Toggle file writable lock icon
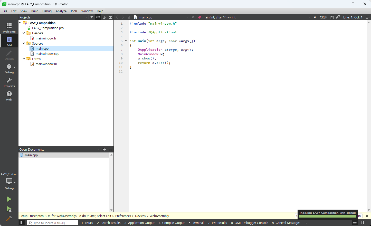 129,17
